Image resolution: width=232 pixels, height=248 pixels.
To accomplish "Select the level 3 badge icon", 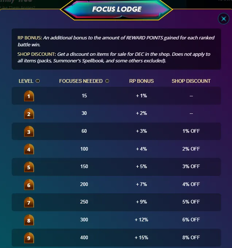I will tap(29, 131).
